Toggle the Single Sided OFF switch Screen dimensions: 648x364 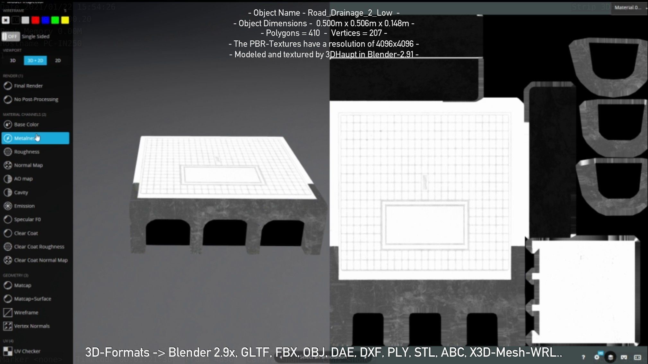pos(11,37)
